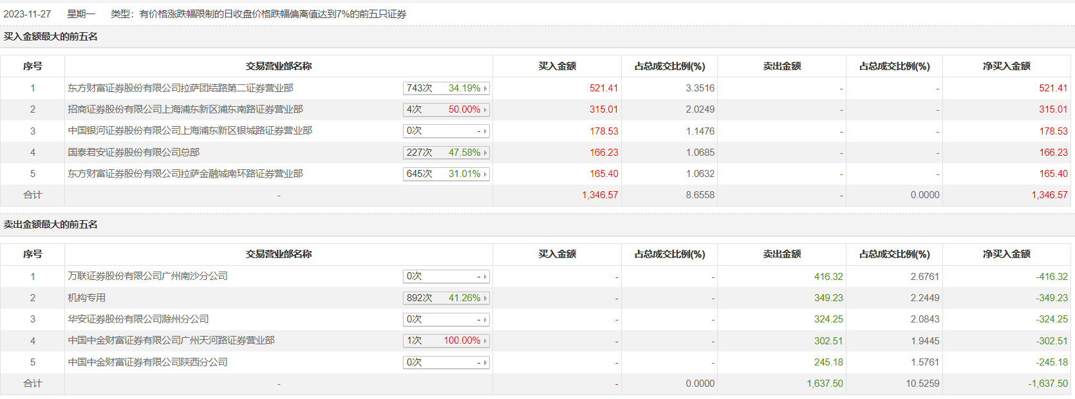Screen dimensions: 1075x399
Task: Expand the 892次 41.26% stats box
Action: [446, 298]
